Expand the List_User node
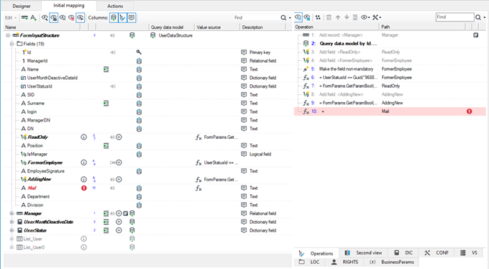The height and width of the screenshot is (269, 489). (x=12, y=239)
